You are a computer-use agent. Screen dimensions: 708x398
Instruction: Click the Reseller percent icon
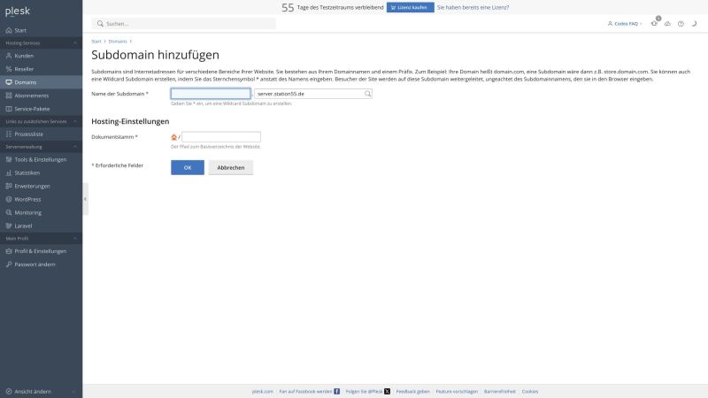[9, 69]
